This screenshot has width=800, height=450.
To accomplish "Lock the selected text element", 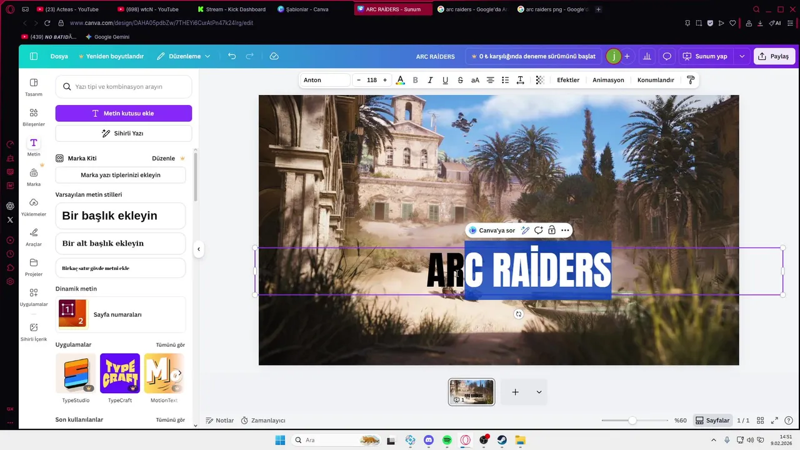I will point(552,231).
